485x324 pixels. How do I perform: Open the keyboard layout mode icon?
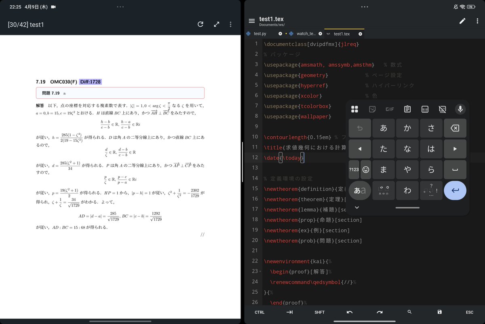pos(425,109)
